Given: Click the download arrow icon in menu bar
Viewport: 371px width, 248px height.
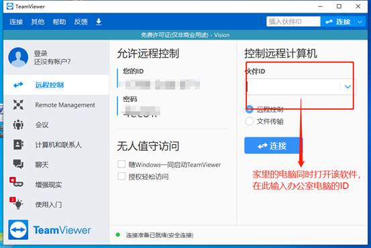Looking at the screenshot, I should pos(99,21).
